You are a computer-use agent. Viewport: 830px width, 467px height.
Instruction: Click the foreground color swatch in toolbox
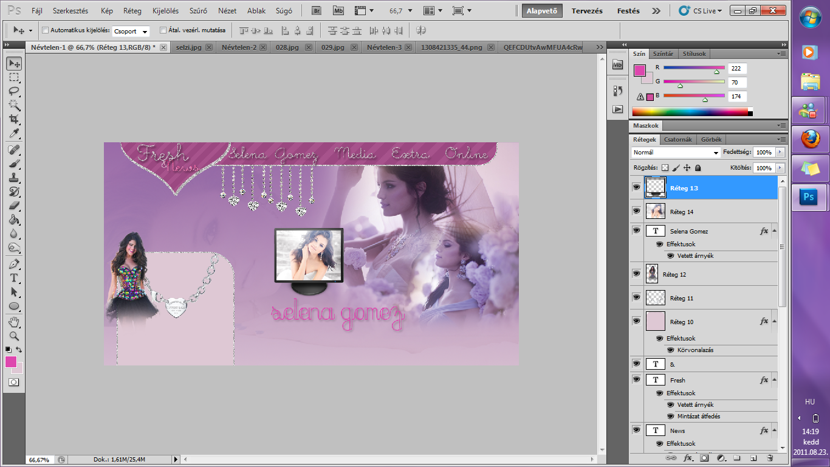pyautogui.click(x=11, y=362)
